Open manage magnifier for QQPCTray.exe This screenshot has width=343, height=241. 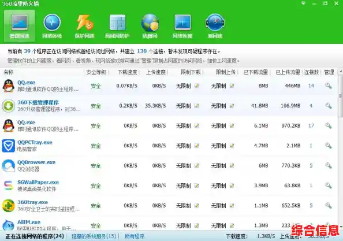tap(329, 146)
